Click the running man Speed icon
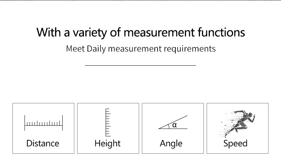 pos(238,124)
